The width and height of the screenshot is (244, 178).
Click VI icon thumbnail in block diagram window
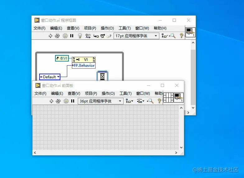190,32
